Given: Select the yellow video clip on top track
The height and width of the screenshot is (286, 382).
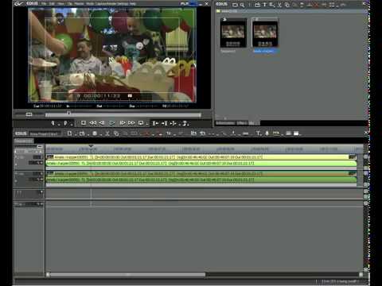Looking at the screenshot, I should pos(201,157).
